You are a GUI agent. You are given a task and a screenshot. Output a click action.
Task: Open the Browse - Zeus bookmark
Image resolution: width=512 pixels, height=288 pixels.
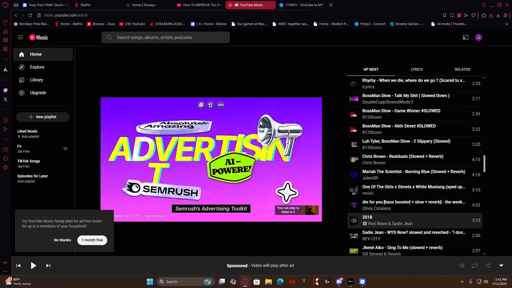pos(101,24)
